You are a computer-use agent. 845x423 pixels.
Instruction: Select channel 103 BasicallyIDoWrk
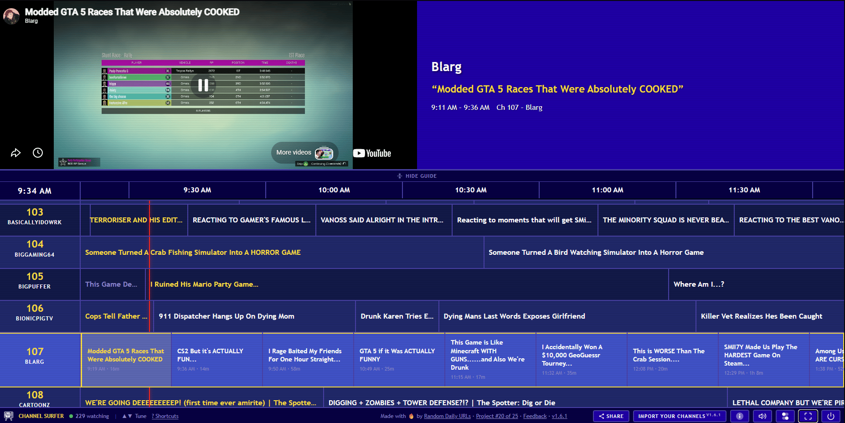pyautogui.click(x=40, y=220)
